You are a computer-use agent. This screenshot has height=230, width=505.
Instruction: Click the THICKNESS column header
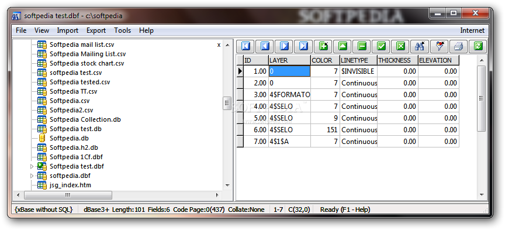tap(398, 60)
